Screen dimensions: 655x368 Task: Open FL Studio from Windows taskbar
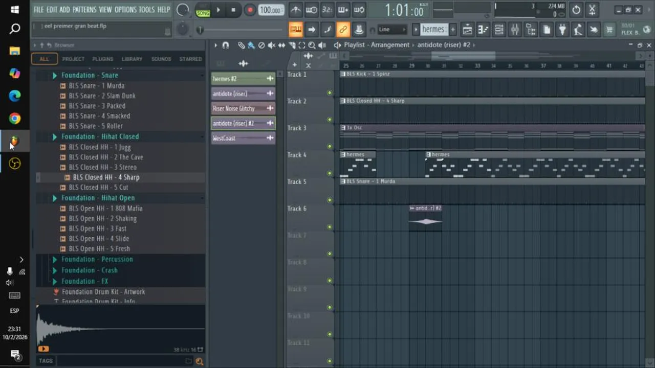pos(15,141)
